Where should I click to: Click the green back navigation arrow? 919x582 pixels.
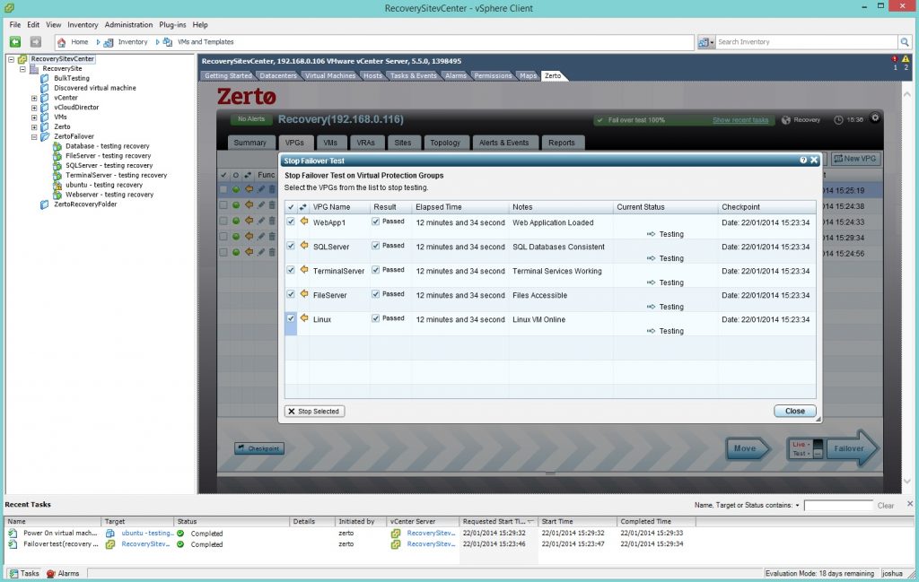(15, 41)
